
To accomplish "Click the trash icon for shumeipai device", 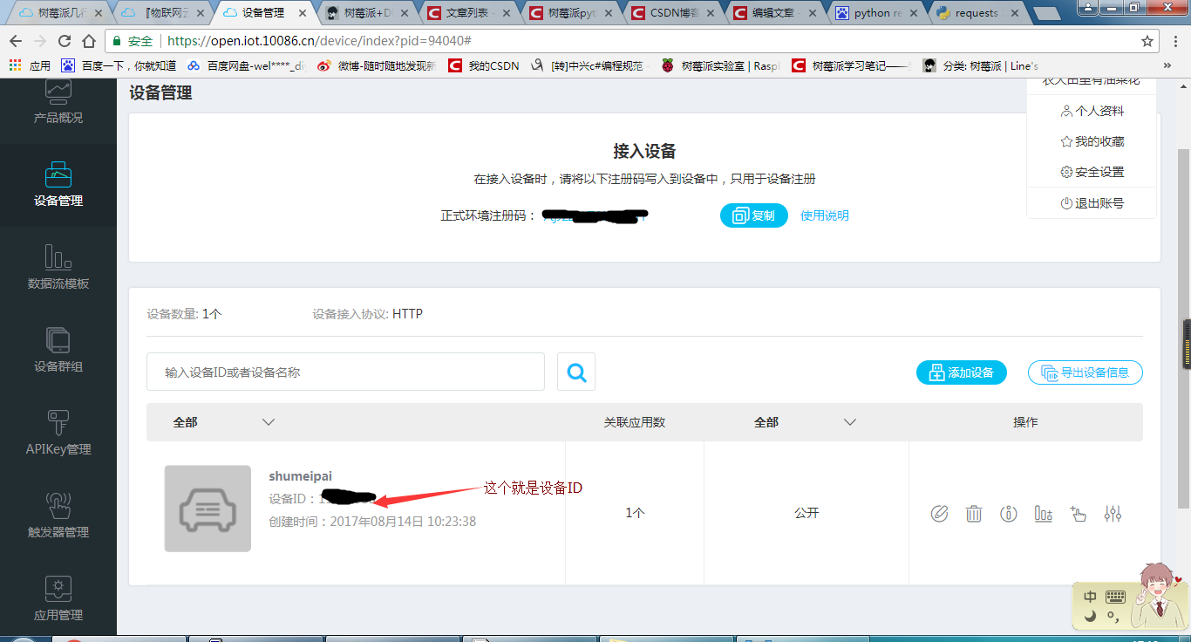I will [974, 514].
